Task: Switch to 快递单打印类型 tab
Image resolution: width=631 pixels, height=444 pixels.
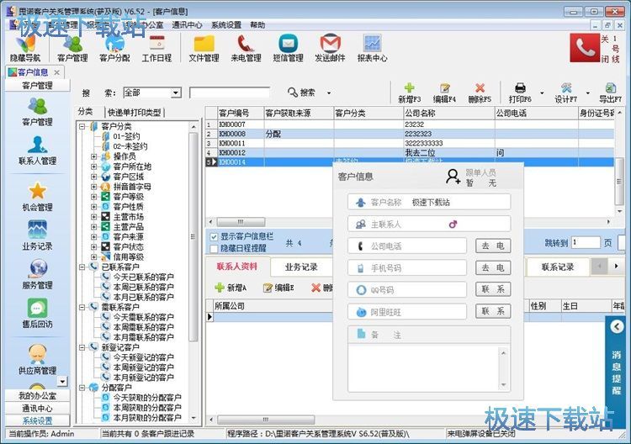Action: 134,112
